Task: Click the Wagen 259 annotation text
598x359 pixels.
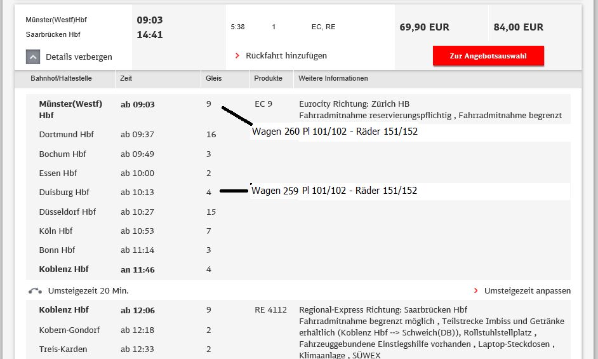Action: 275,191
